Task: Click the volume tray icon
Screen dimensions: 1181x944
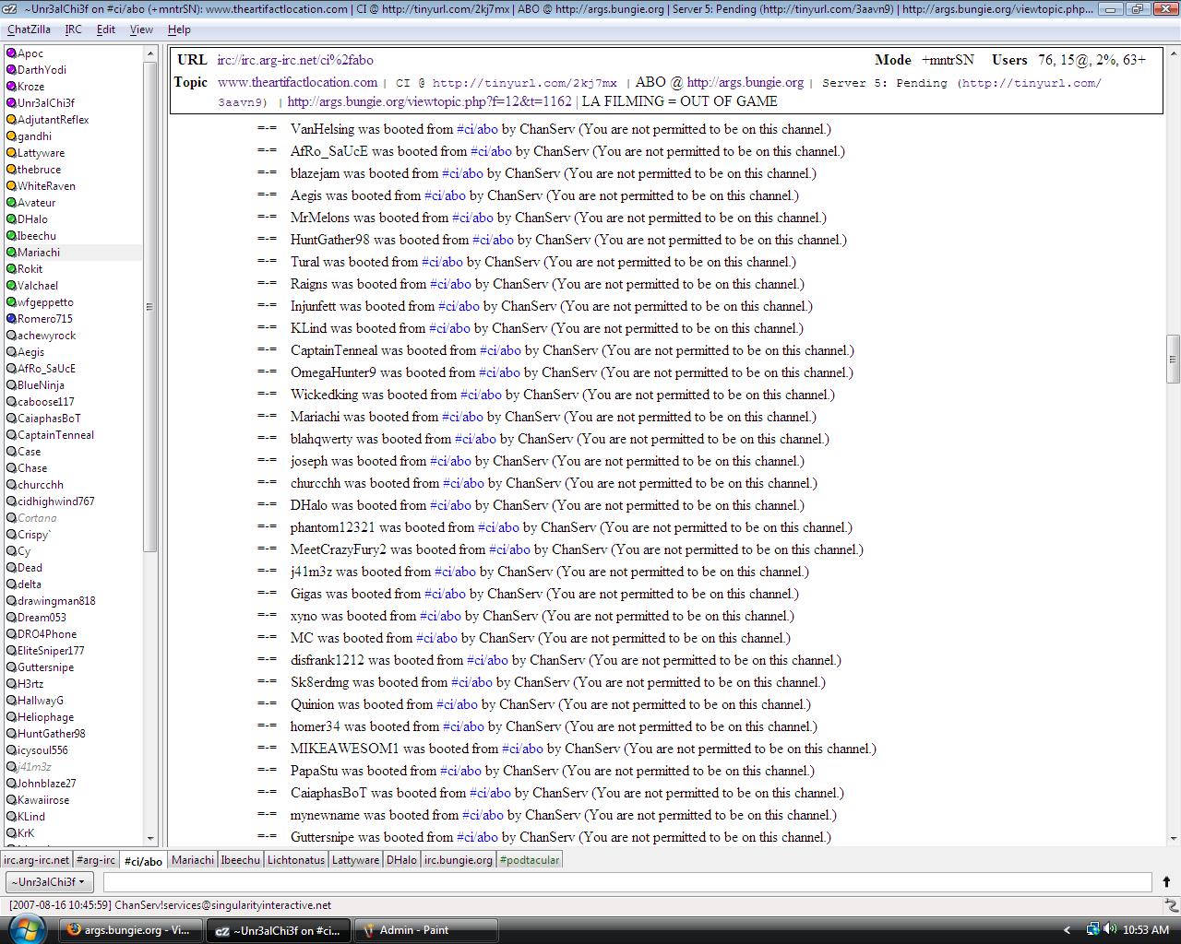Action: click(x=1110, y=929)
